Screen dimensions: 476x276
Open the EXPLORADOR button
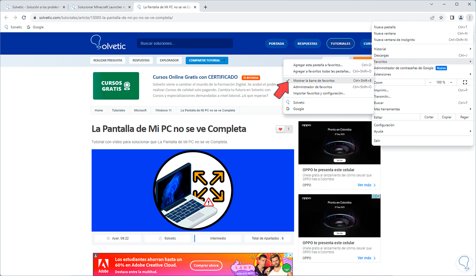point(169,61)
